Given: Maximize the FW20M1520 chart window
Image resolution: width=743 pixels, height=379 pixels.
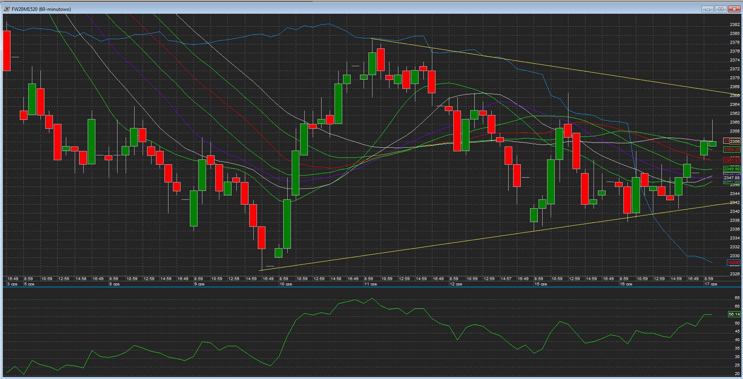Looking at the screenshot, I should [x=721, y=9].
